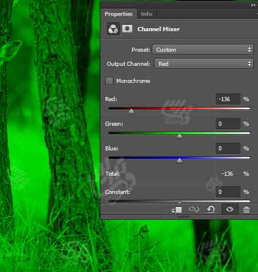258x272 pixels.
Task: Enable the Monochrome checkbox
Action: tap(109, 81)
